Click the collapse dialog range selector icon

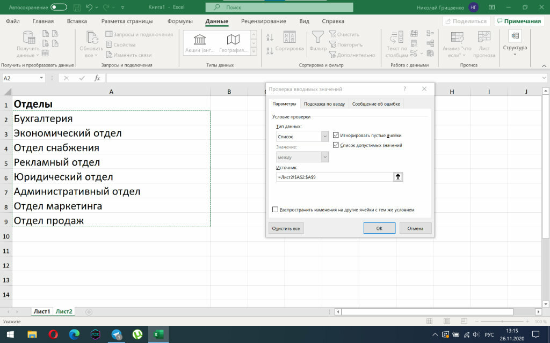pos(398,177)
